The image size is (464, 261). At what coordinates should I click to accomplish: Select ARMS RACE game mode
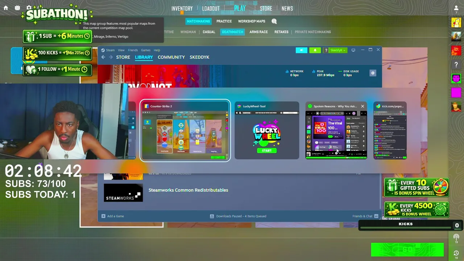tap(258, 32)
